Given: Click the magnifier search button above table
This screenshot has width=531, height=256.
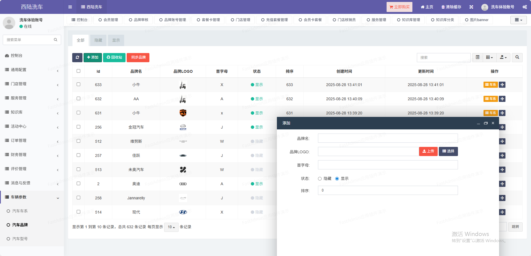Looking at the screenshot, I should [517, 57].
